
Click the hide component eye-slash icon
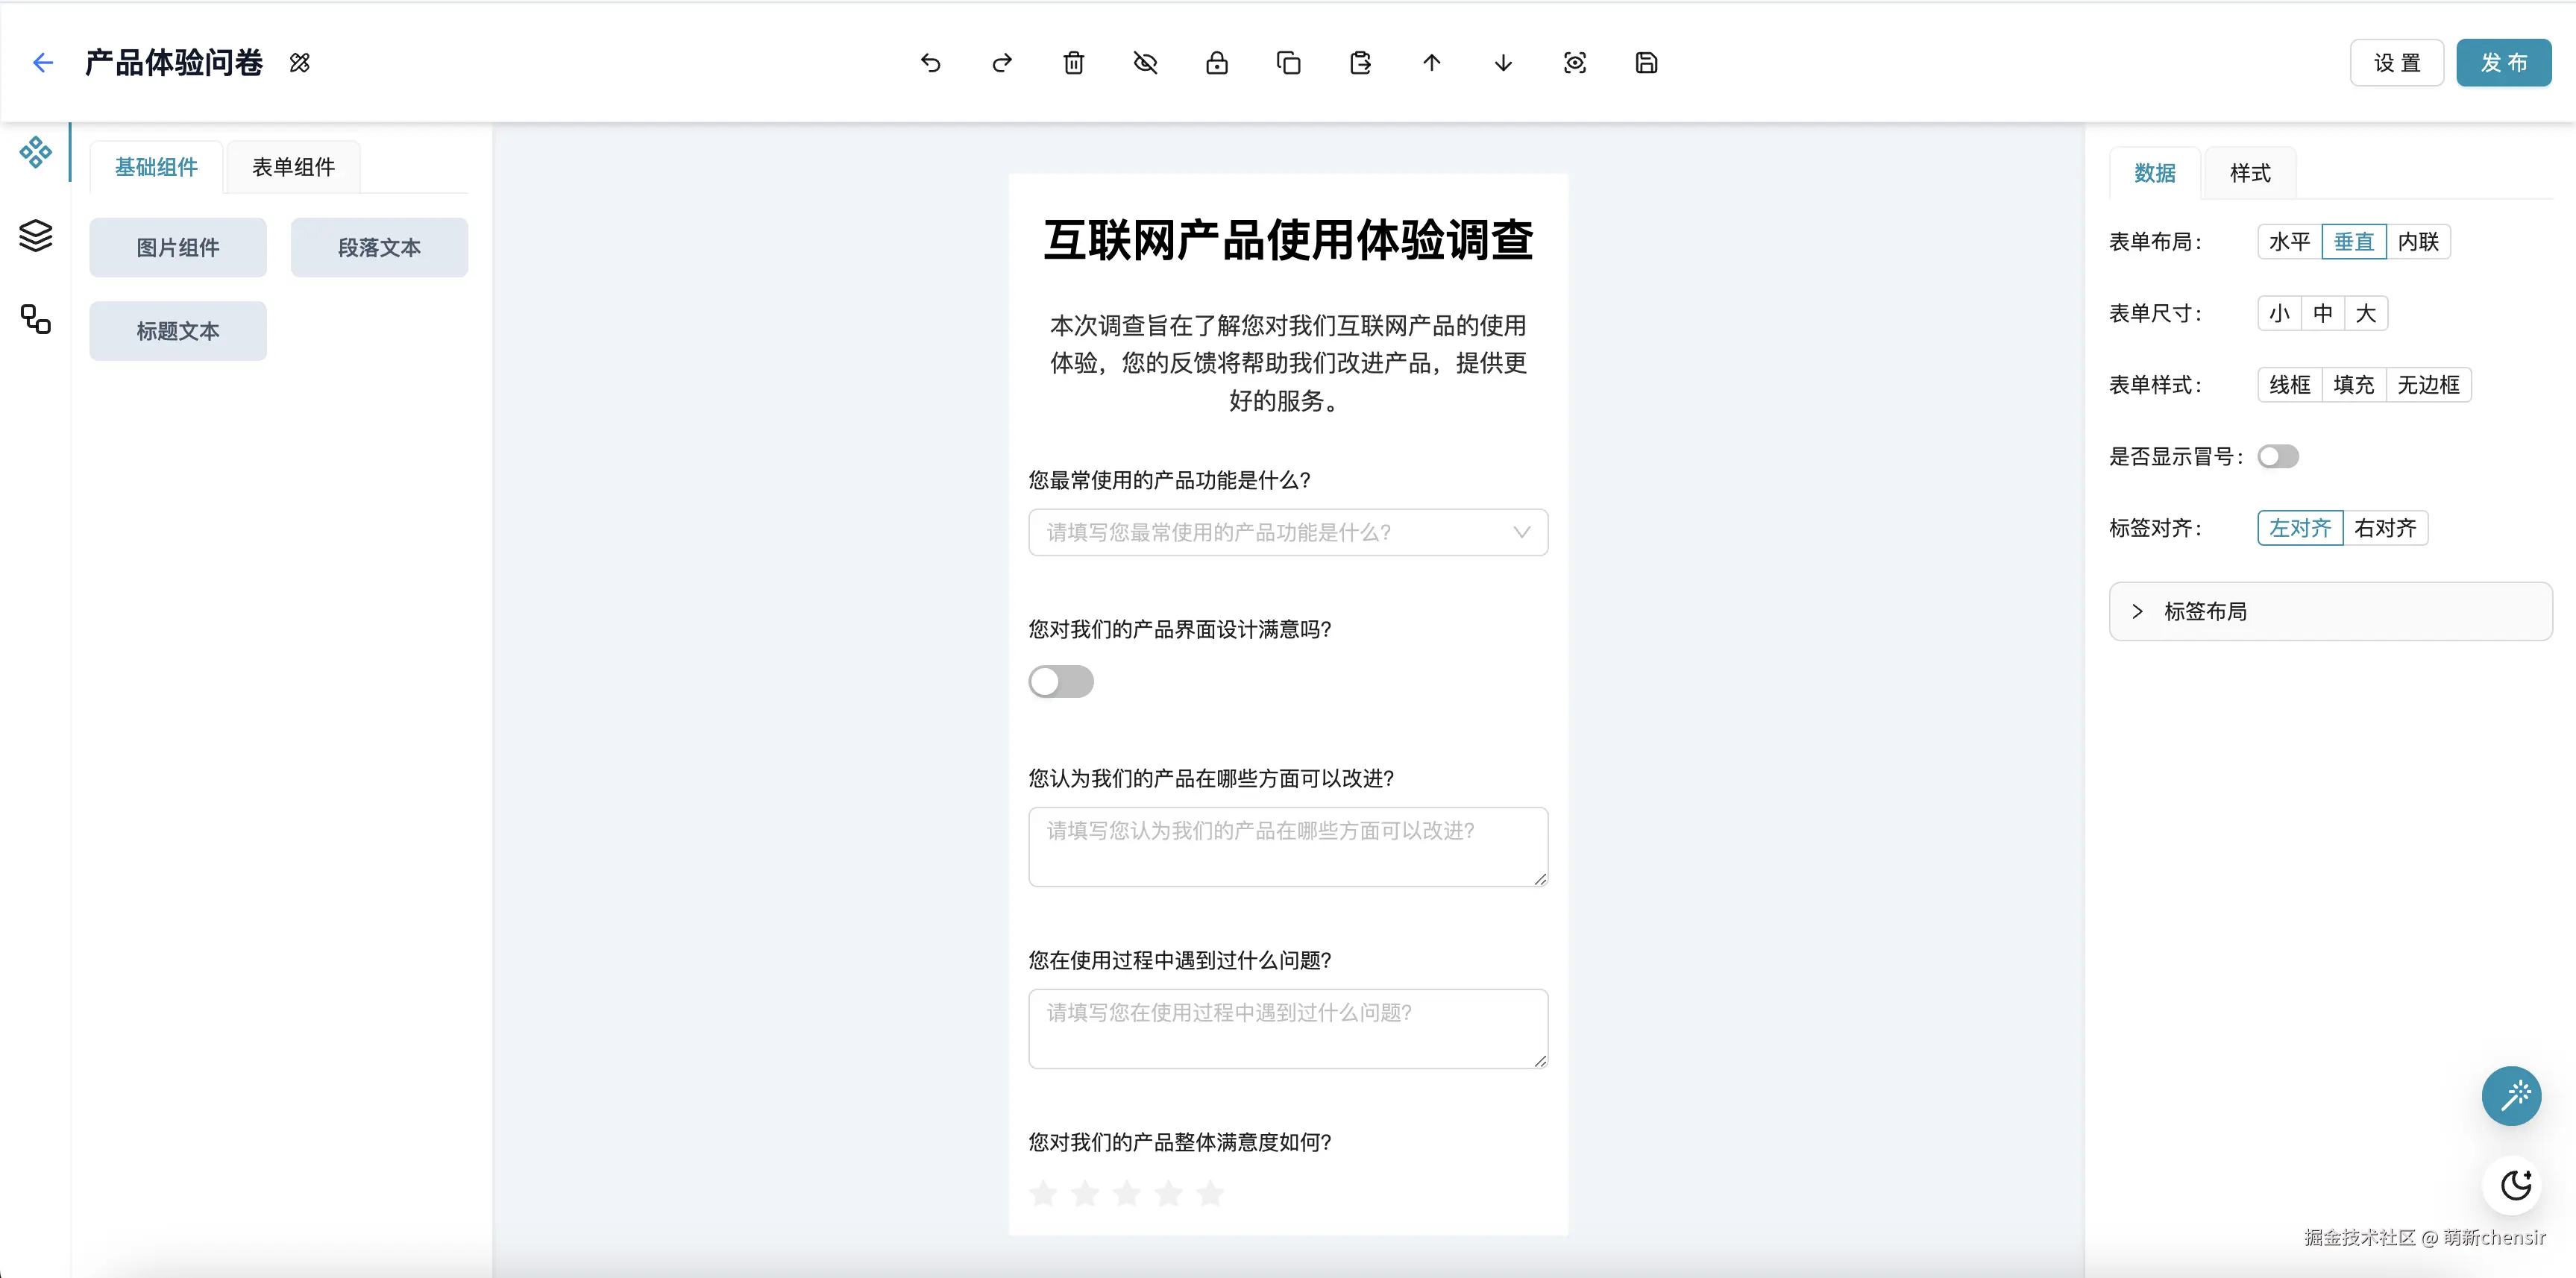[1145, 63]
